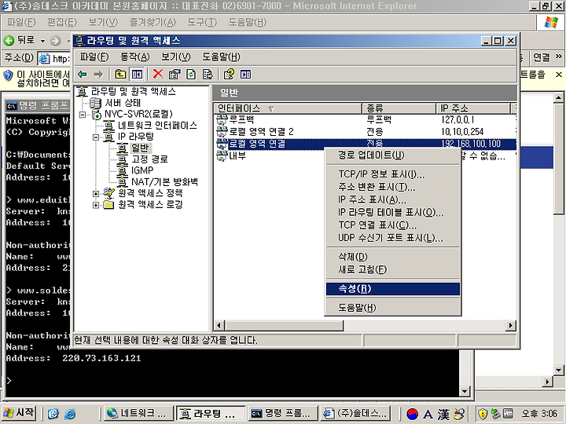The height and width of the screenshot is (424, 566).
Task: Click the IP 주소 column header
Action: (473, 108)
